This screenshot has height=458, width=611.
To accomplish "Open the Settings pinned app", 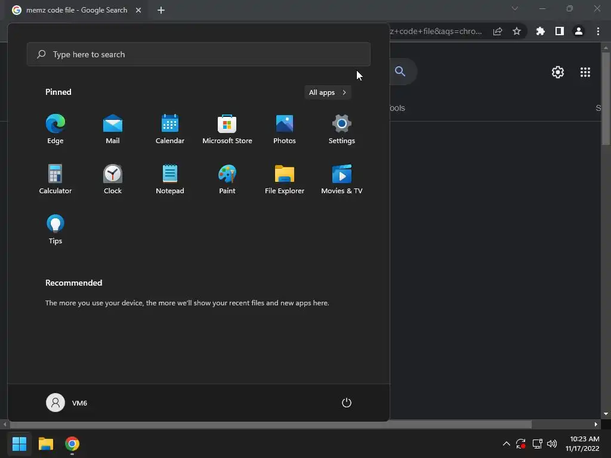I will 342,129.
